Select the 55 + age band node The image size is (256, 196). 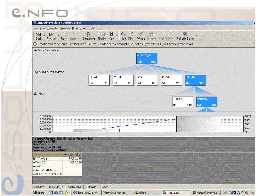coord(147,80)
